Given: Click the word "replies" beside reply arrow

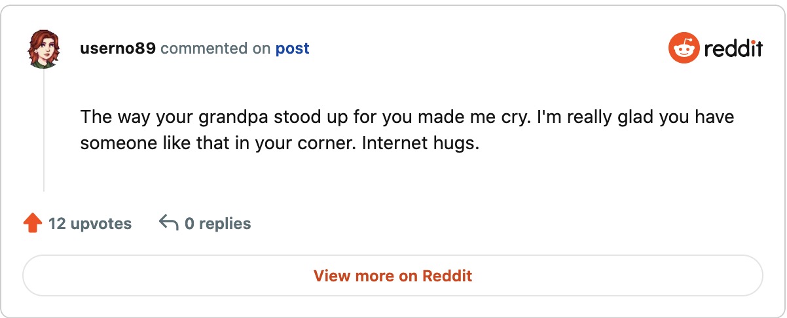Looking at the screenshot, I should [x=225, y=224].
